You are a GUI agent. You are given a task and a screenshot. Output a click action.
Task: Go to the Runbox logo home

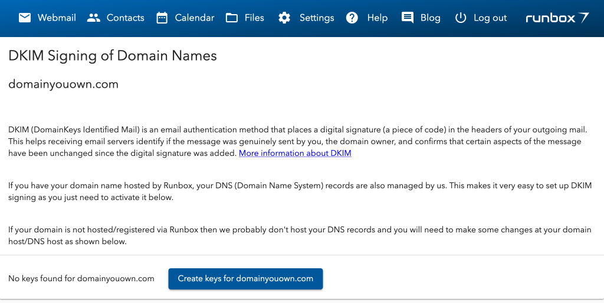557,18
